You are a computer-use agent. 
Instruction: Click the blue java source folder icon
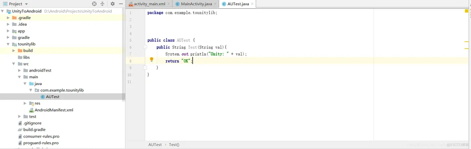click(x=31, y=84)
